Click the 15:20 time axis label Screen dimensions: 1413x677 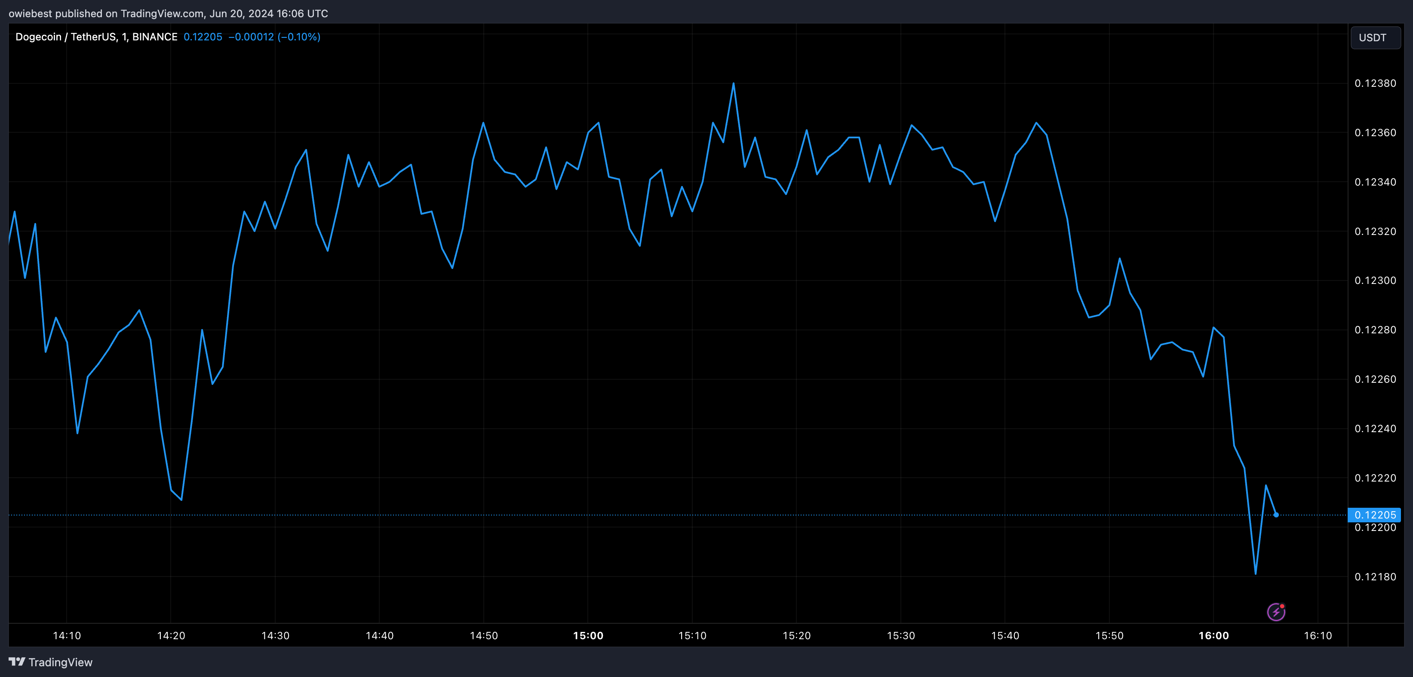point(796,636)
